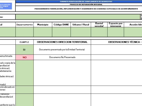Click the green cell under Departamento
142x106 pixels.
[25, 32]
